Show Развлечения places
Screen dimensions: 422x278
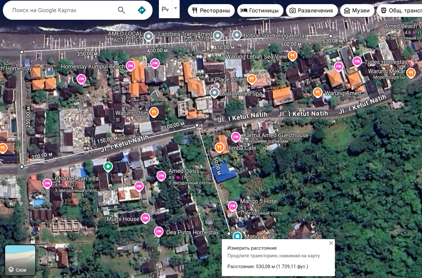point(311,11)
